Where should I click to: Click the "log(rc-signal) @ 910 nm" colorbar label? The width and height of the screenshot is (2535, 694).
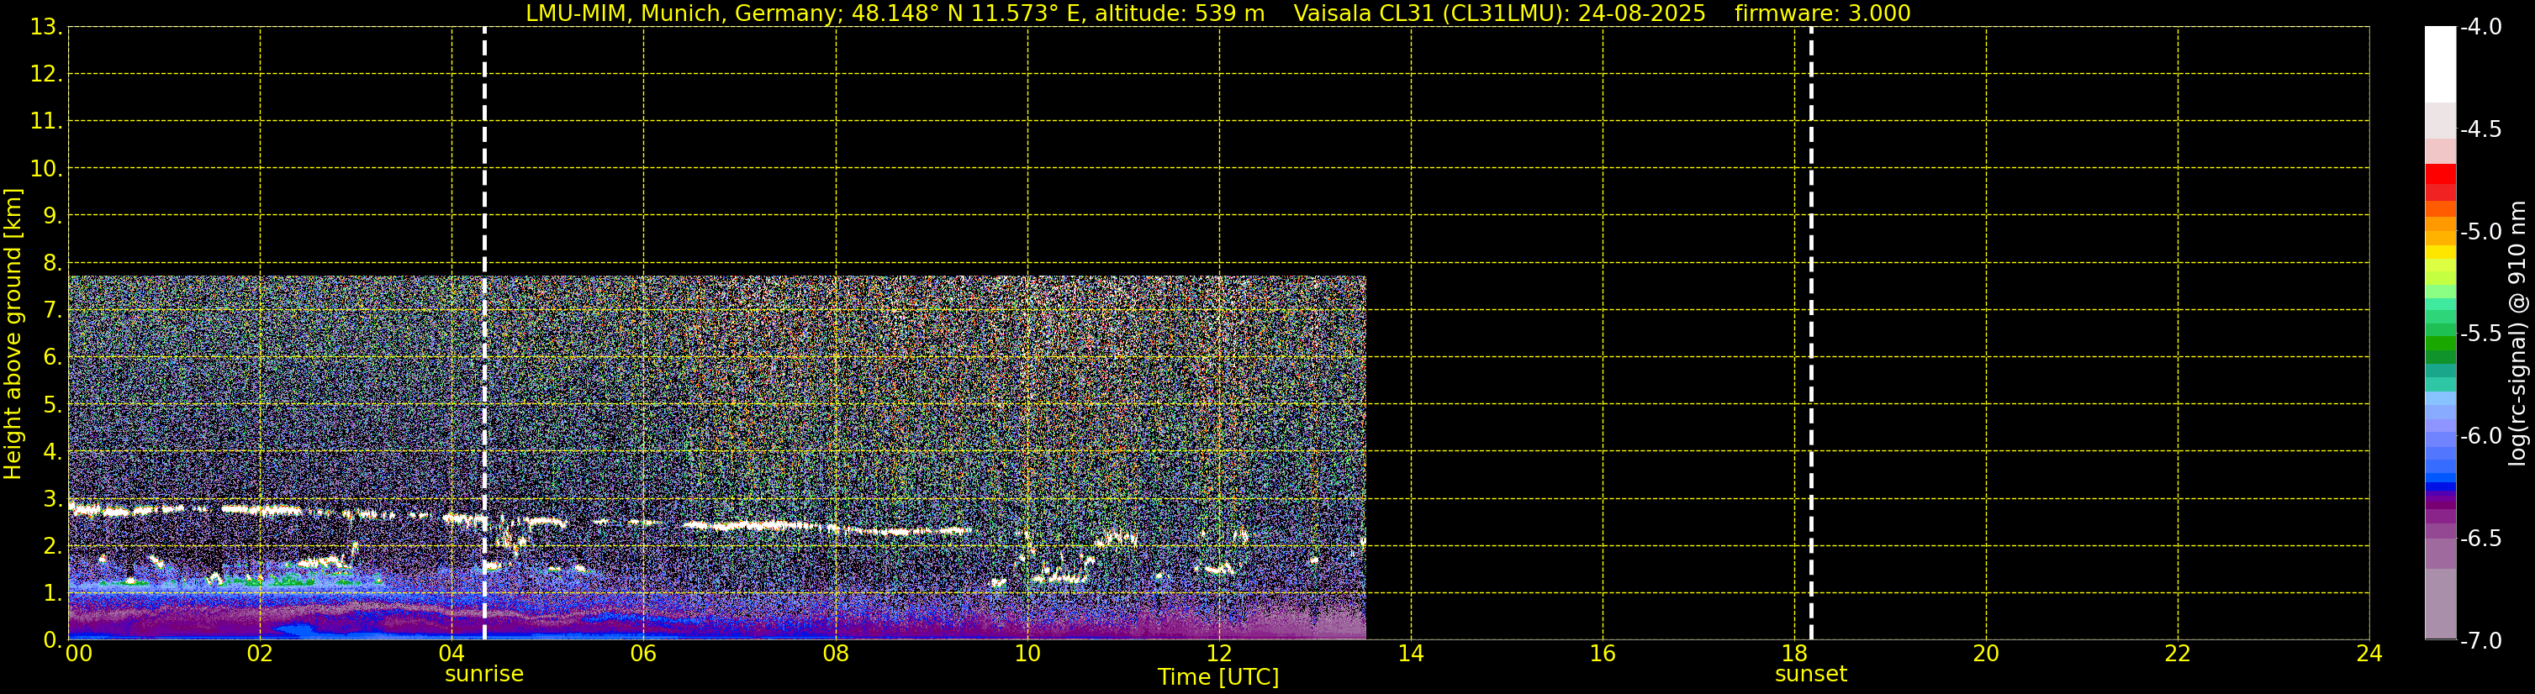[x=2517, y=334]
